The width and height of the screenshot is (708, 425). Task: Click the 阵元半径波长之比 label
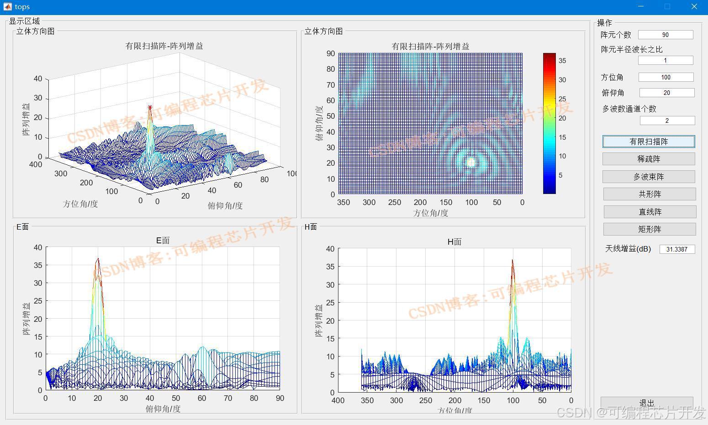click(x=632, y=49)
